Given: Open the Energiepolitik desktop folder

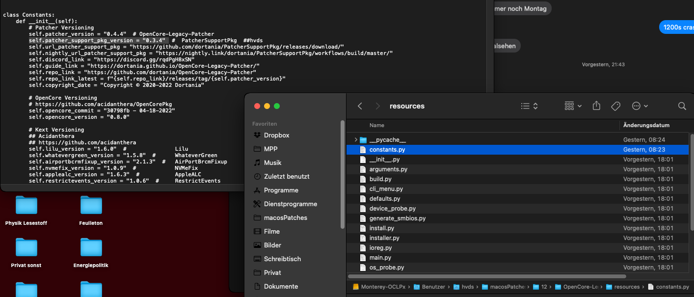Looking at the screenshot, I should click(x=91, y=252).
